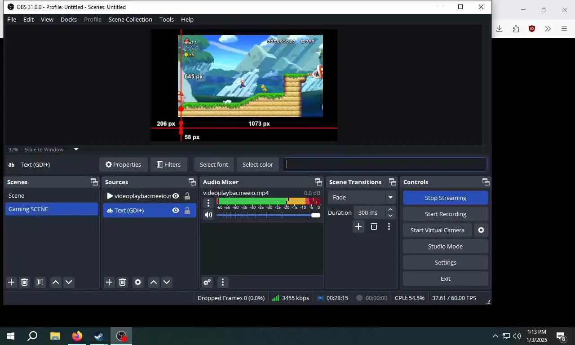This screenshot has width=575, height=345.
Task: Move scene down arrow in Scenes panel
Action: pos(69,282)
